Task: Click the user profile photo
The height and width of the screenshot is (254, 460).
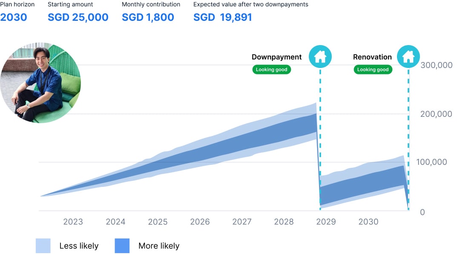Action: (x=40, y=83)
